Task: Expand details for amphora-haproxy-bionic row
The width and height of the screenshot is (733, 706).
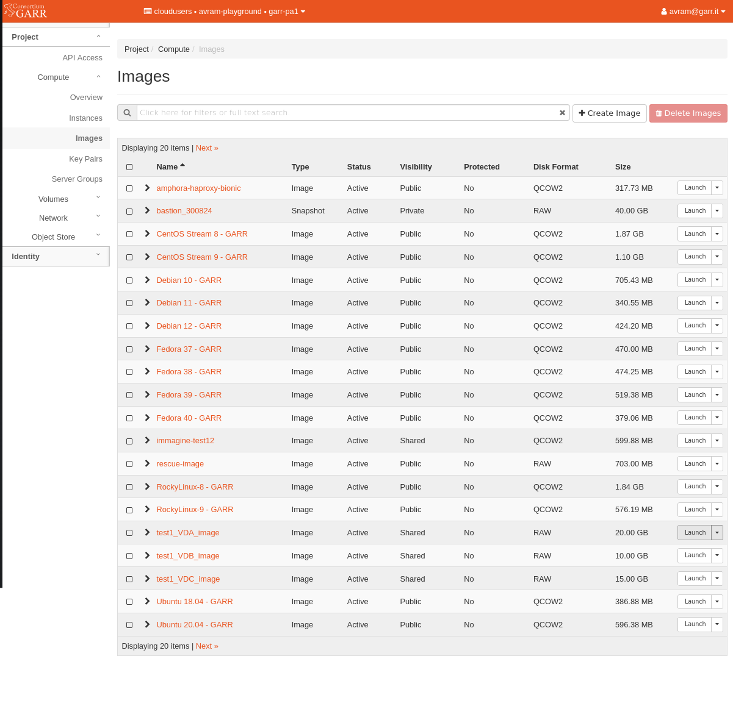Action: tap(147, 188)
